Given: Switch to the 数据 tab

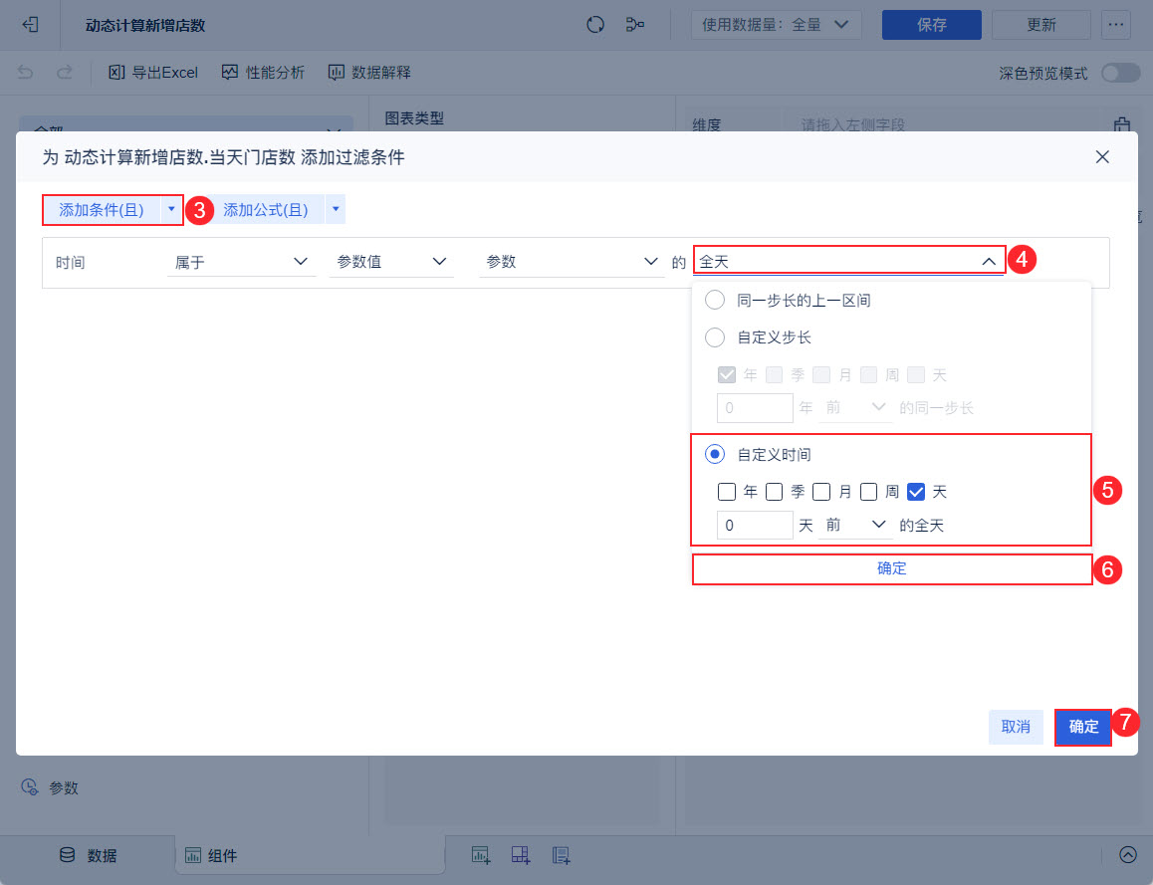Looking at the screenshot, I should 89,855.
